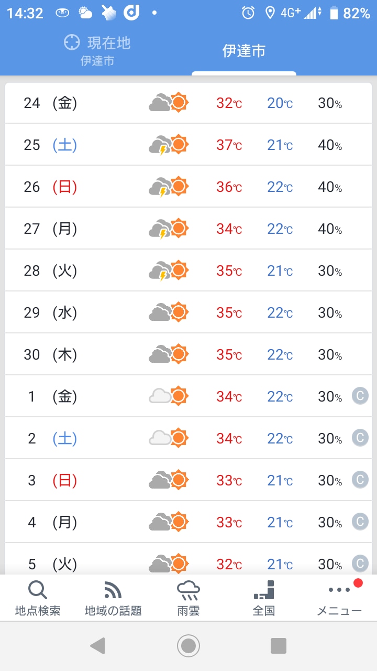
Task: Open 地点検索 location search
Action: pyautogui.click(x=38, y=598)
